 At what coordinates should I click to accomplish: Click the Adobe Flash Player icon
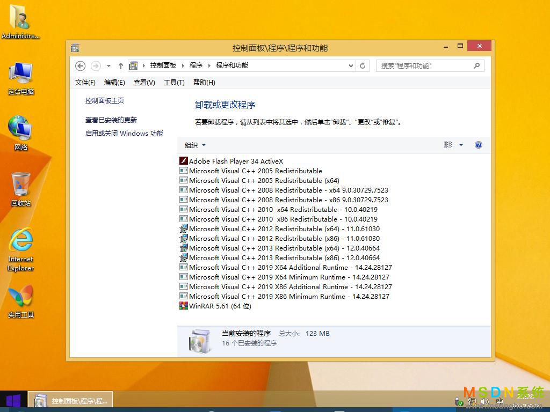[184, 161]
